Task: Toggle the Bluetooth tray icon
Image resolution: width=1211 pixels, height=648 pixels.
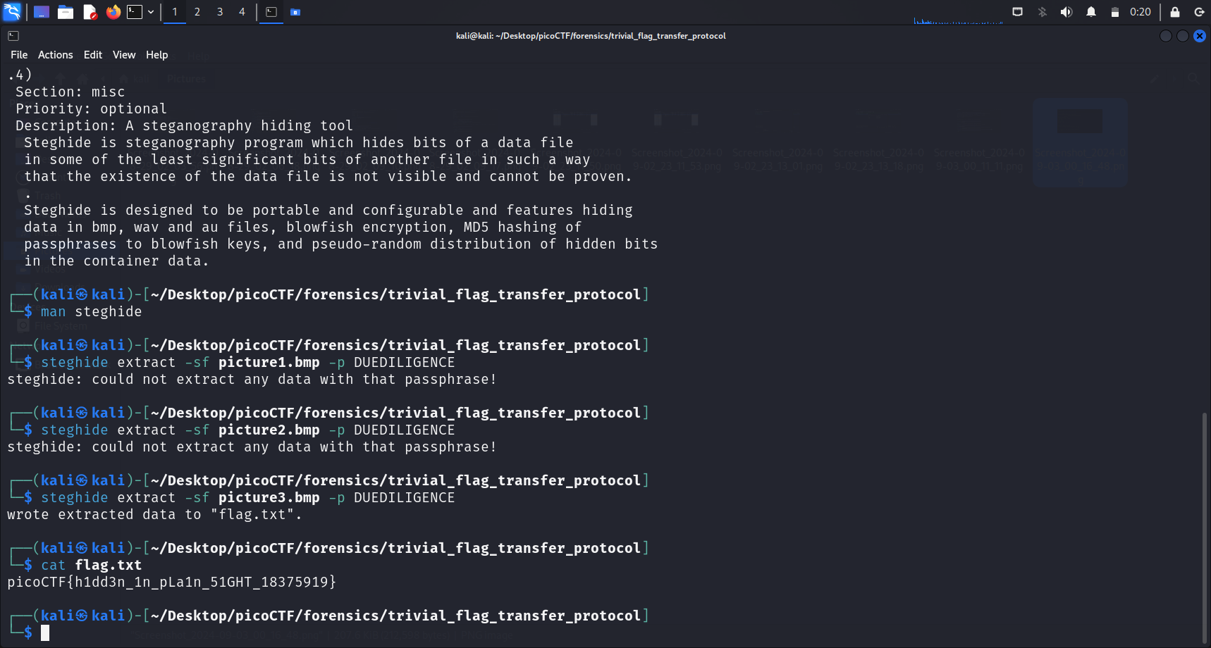Action: pyautogui.click(x=1042, y=12)
